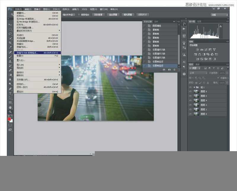Choose 新建 in File menu
Screen dimensions: 237x191
click(38, 13)
